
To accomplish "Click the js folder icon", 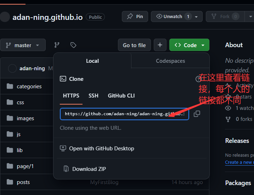I will (x=10, y=134).
